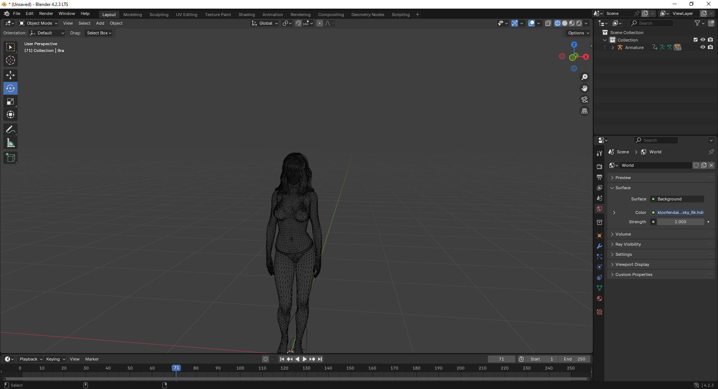Switch to the Sculpting workspace tab
Image resolution: width=718 pixels, height=389 pixels.
tap(159, 15)
